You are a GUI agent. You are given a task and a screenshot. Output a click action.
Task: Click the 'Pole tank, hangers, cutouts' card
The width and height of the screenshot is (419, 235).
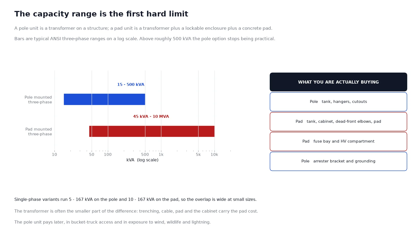338,102
